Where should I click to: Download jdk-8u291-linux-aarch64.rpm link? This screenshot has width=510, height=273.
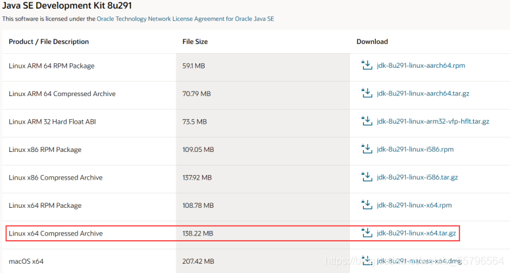pyautogui.click(x=421, y=65)
